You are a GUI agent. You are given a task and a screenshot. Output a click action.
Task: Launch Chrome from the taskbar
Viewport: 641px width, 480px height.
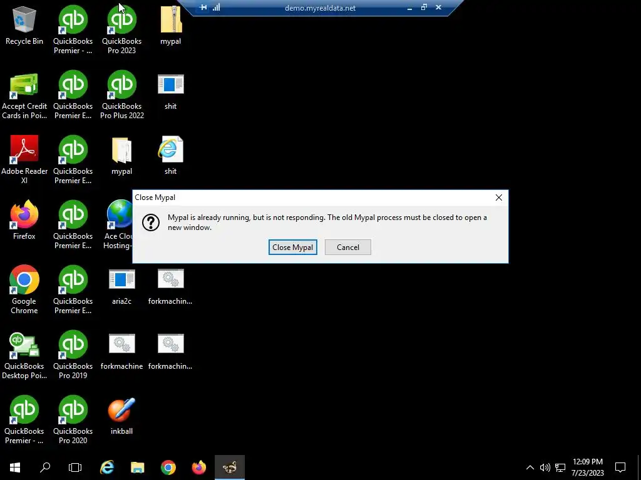(x=168, y=467)
